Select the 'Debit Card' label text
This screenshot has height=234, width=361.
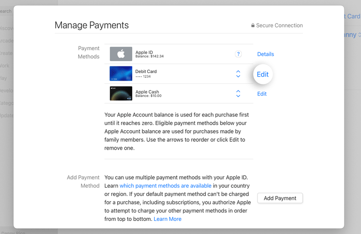[146, 71]
